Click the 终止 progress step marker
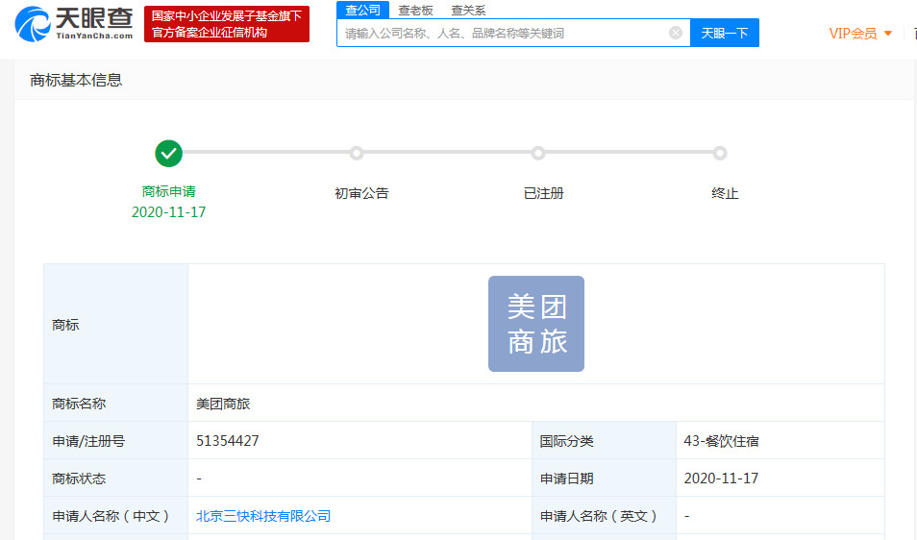Screen dimensions: 917x540 pos(719,154)
